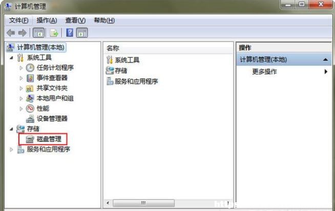The height and width of the screenshot is (211, 335).
Task: Expand the 任务计划程序 node arrow
Action: coord(21,68)
